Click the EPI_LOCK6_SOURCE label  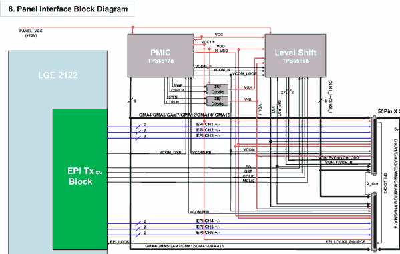click(x=345, y=241)
